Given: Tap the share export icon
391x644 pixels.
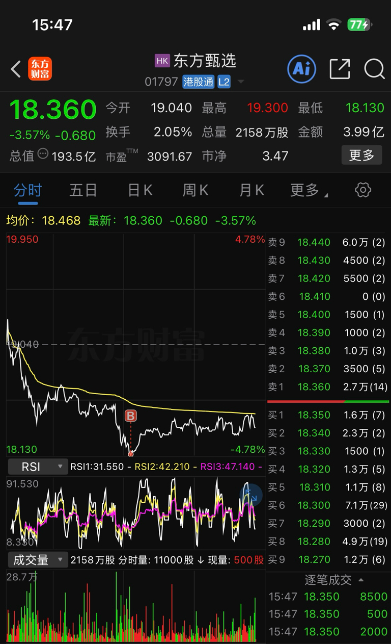Looking at the screenshot, I should [x=340, y=69].
